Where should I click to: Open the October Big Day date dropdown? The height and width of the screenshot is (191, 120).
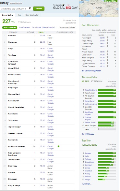point(16,9)
